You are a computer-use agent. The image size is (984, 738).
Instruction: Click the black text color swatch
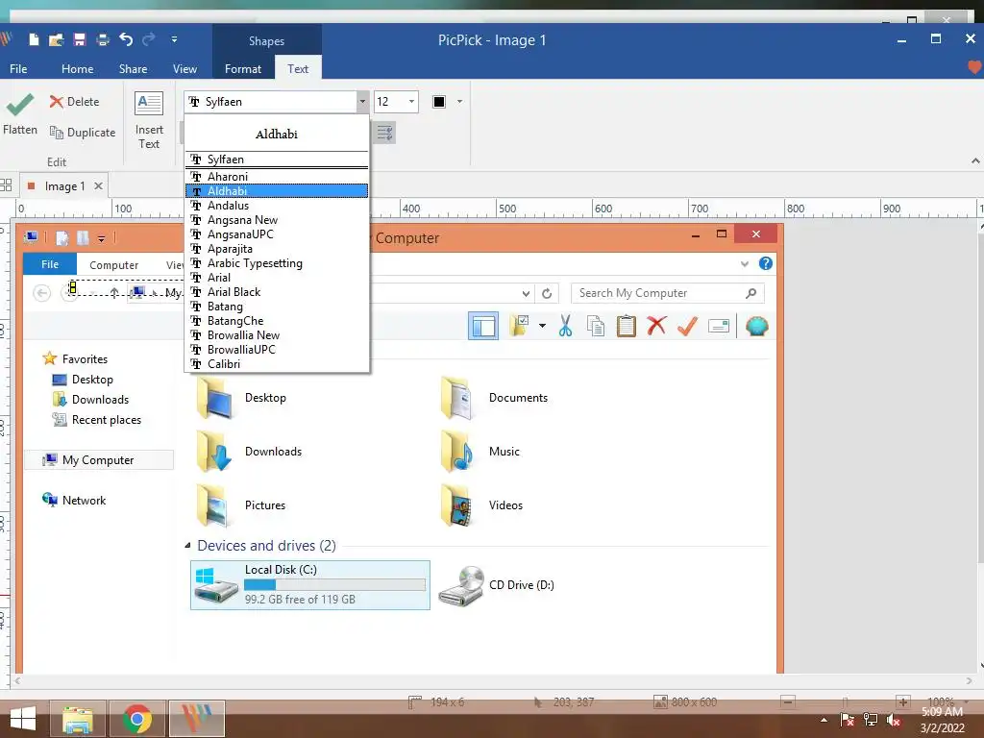click(x=439, y=102)
